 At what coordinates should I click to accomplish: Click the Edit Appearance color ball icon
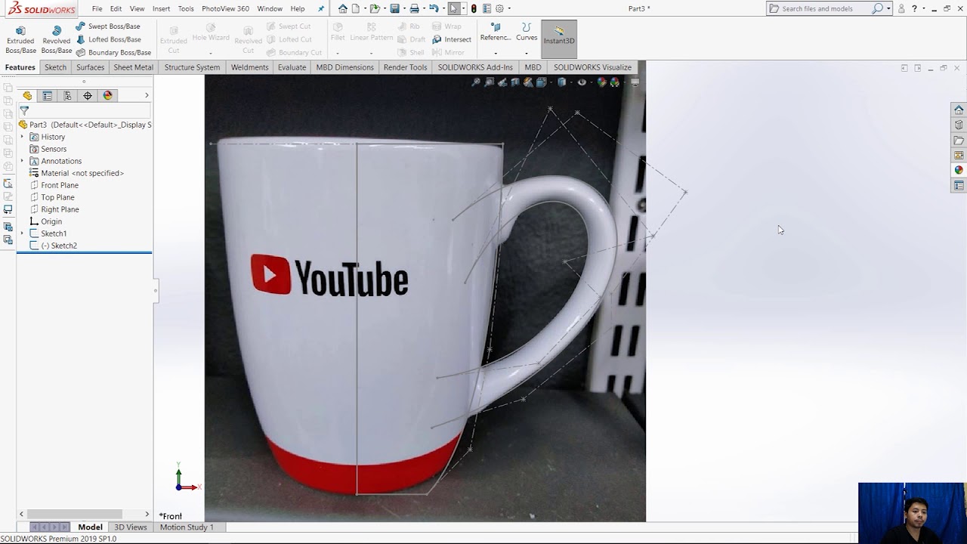click(x=601, y=82)
